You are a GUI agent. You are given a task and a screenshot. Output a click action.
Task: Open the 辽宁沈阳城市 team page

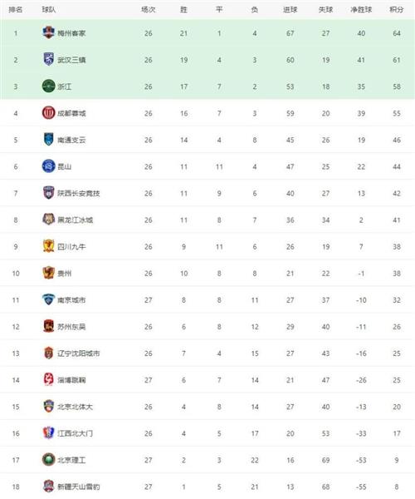78,353
